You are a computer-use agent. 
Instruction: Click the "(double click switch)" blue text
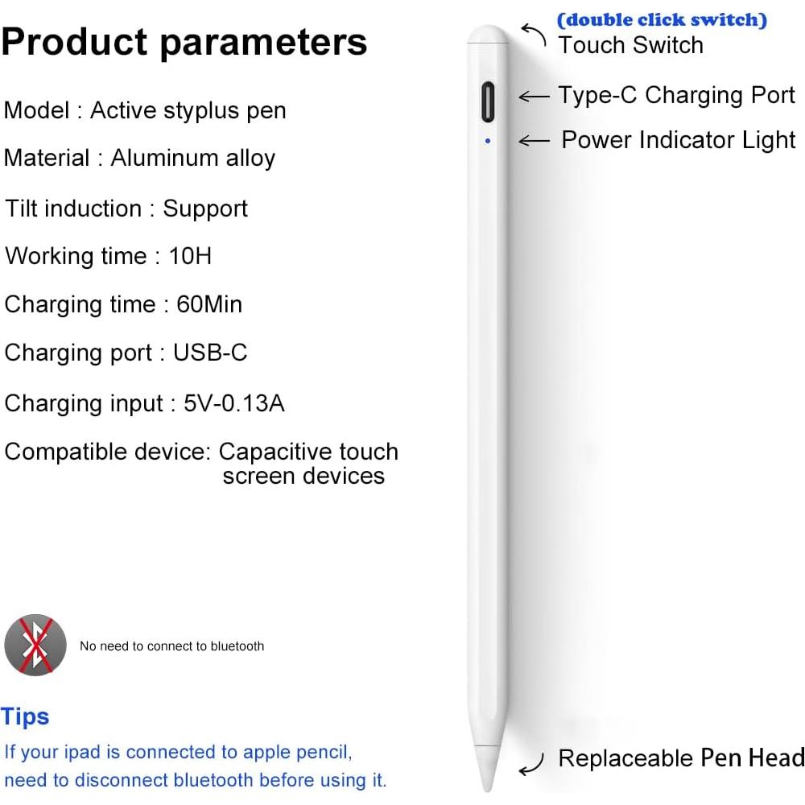click(x=662, y=20)
